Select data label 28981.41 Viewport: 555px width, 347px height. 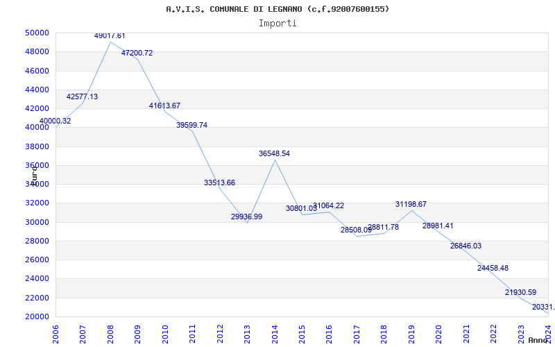438,226
